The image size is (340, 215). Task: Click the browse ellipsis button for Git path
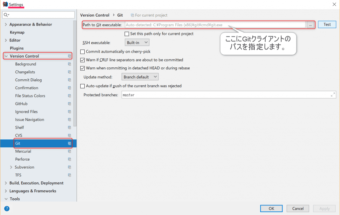tap(310, 25)
